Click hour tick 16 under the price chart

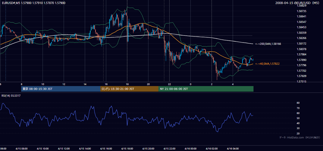click(106, 84)
